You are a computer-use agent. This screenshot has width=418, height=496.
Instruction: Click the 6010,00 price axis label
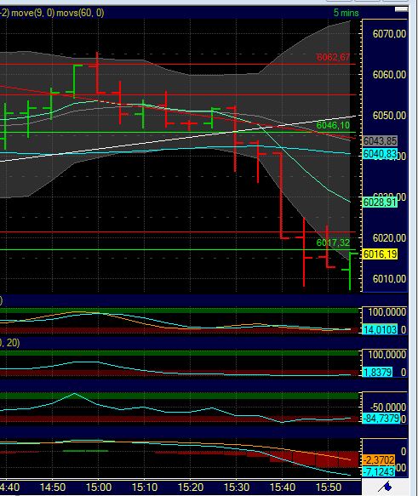coord(389,279)
